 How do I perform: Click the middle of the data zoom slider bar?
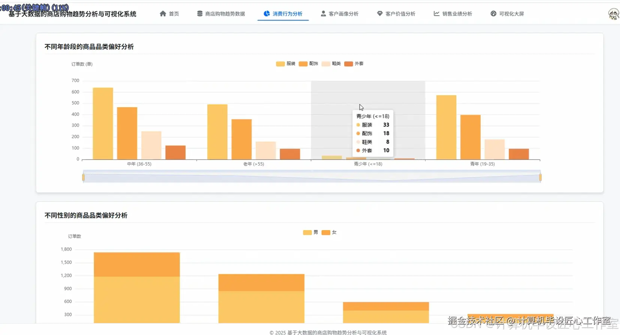[312, 177]
